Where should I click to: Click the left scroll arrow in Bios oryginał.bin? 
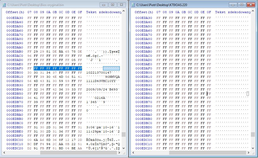4,153
